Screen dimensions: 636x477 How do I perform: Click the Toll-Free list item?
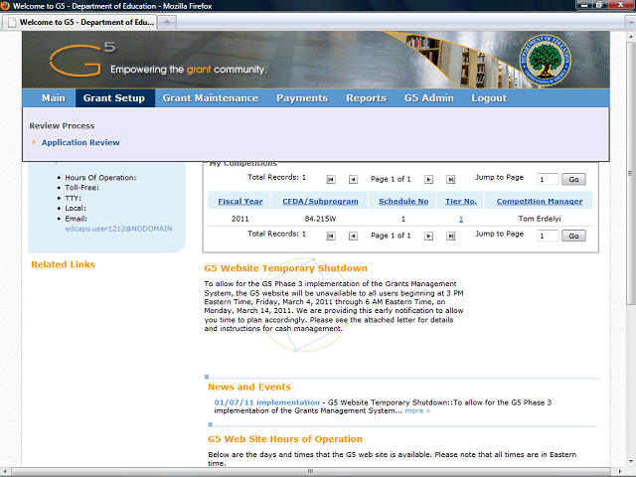(x=81, y=188)
